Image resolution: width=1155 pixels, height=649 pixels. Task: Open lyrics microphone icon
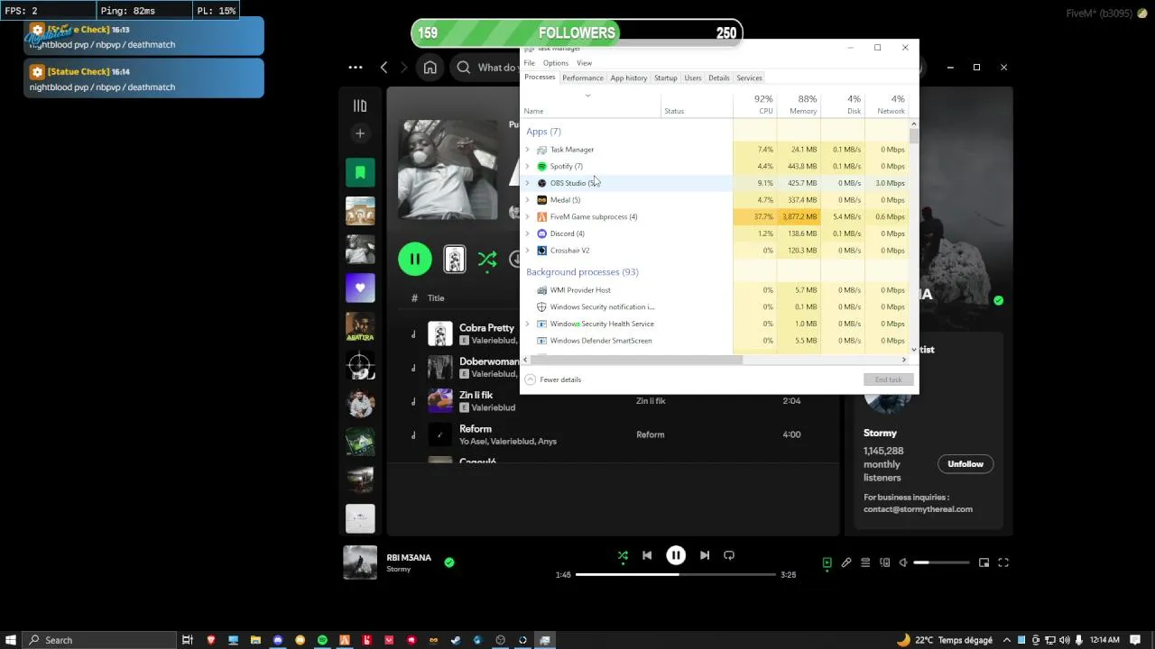[846, 562]
